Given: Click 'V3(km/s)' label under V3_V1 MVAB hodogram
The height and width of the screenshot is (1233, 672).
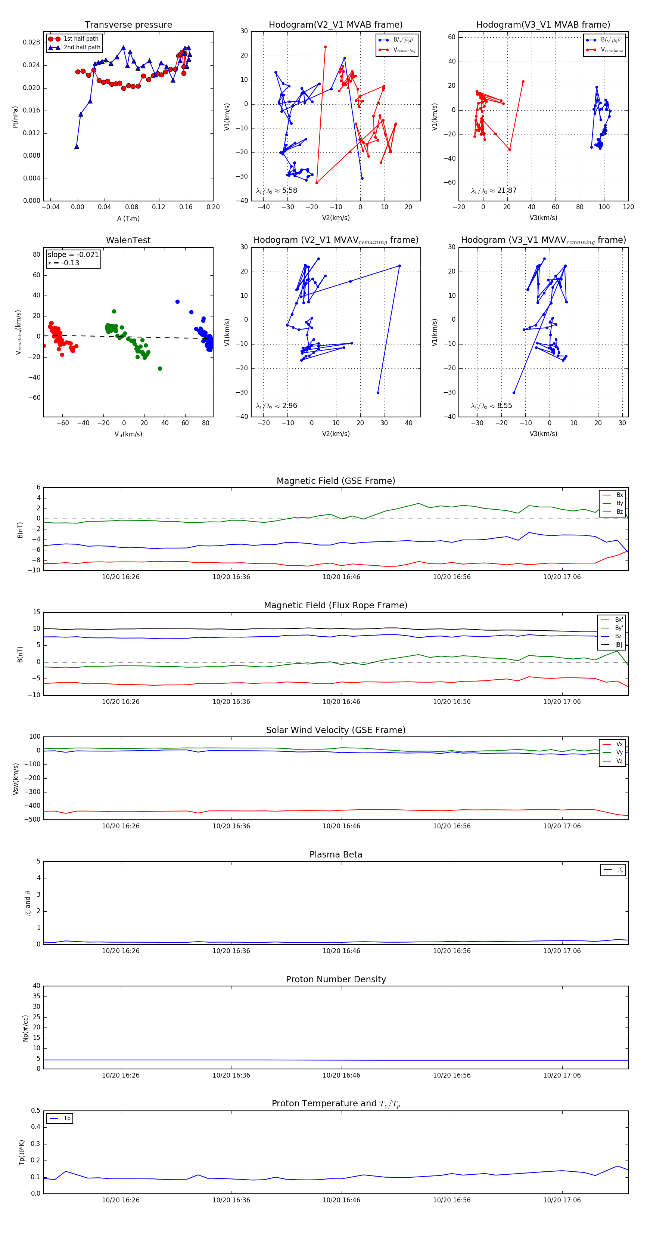Looking at the screenshot, I should coord(543,218).
